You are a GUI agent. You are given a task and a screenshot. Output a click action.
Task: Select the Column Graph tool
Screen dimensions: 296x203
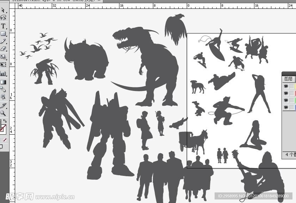pyautogui.click(x=3, y=74)
